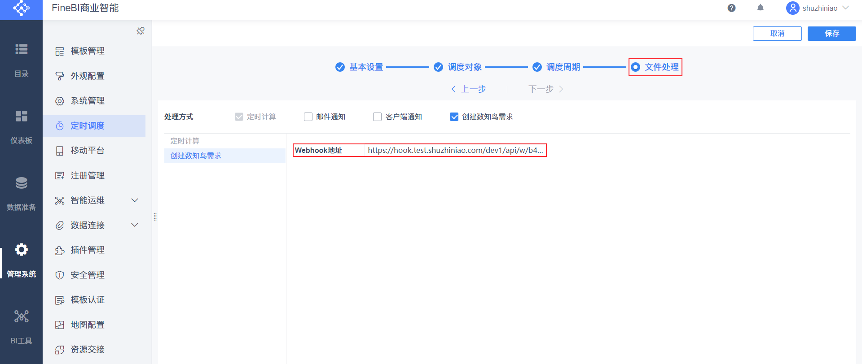Click the 资源交接 icon

59,350
